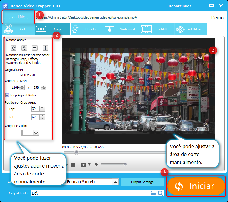
Task: Click the Watermark droplet icon
Action: coord(109,29)
